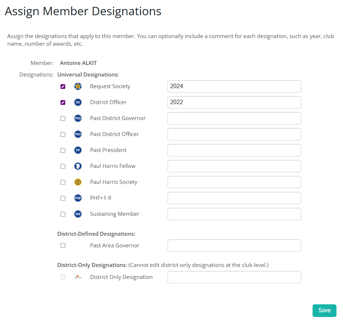The height and width of the screenshot is (321, 343).
Task: Uncheck the District Officer checkbox
Action: (63, 102)
